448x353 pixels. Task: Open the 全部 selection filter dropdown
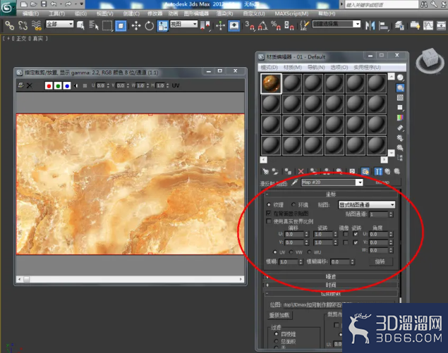[60, 24]
